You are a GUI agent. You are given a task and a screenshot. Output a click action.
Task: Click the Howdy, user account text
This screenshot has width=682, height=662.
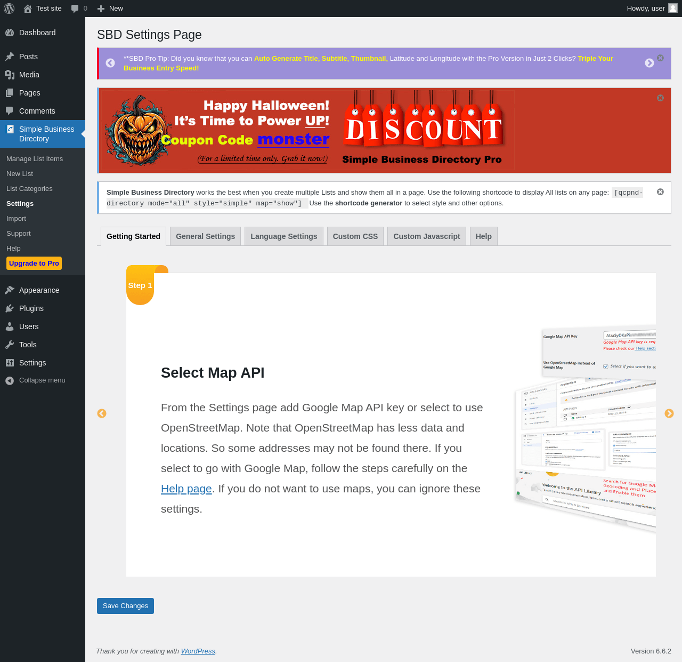coord(646,9)
